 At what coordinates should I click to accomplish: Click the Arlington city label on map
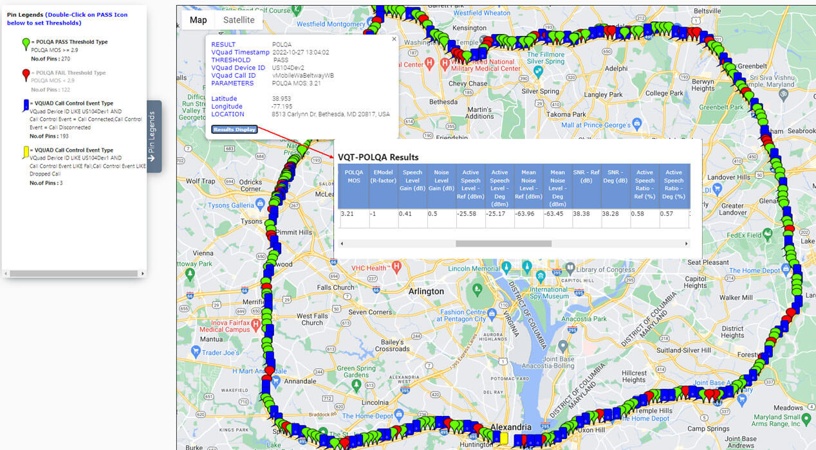[426, 291]
